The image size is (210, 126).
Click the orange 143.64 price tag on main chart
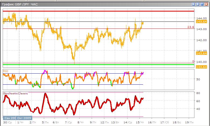[201, 21]
